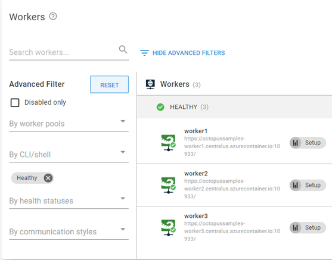
Task: Open the By communication styles dropdown
Action: click(69, 231)
